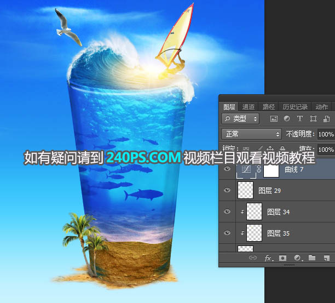335x303 pixels.
Task: Select the 图层 34 thumbnail
Action: [x=254, y=211]
